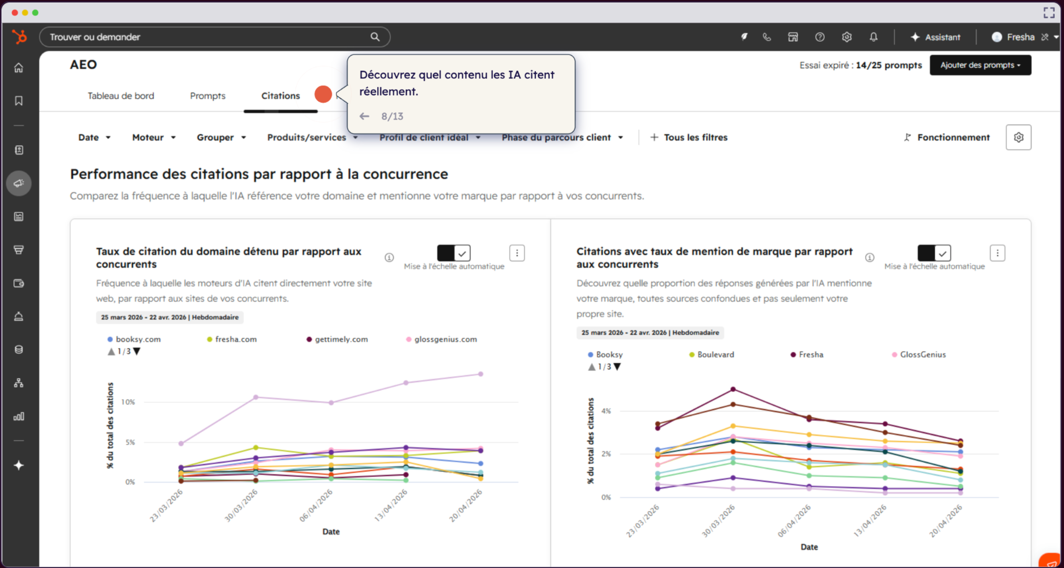Open the notifications bell icon
The width and height of the screenshot is (1064, 568).
tap(873, 37)
